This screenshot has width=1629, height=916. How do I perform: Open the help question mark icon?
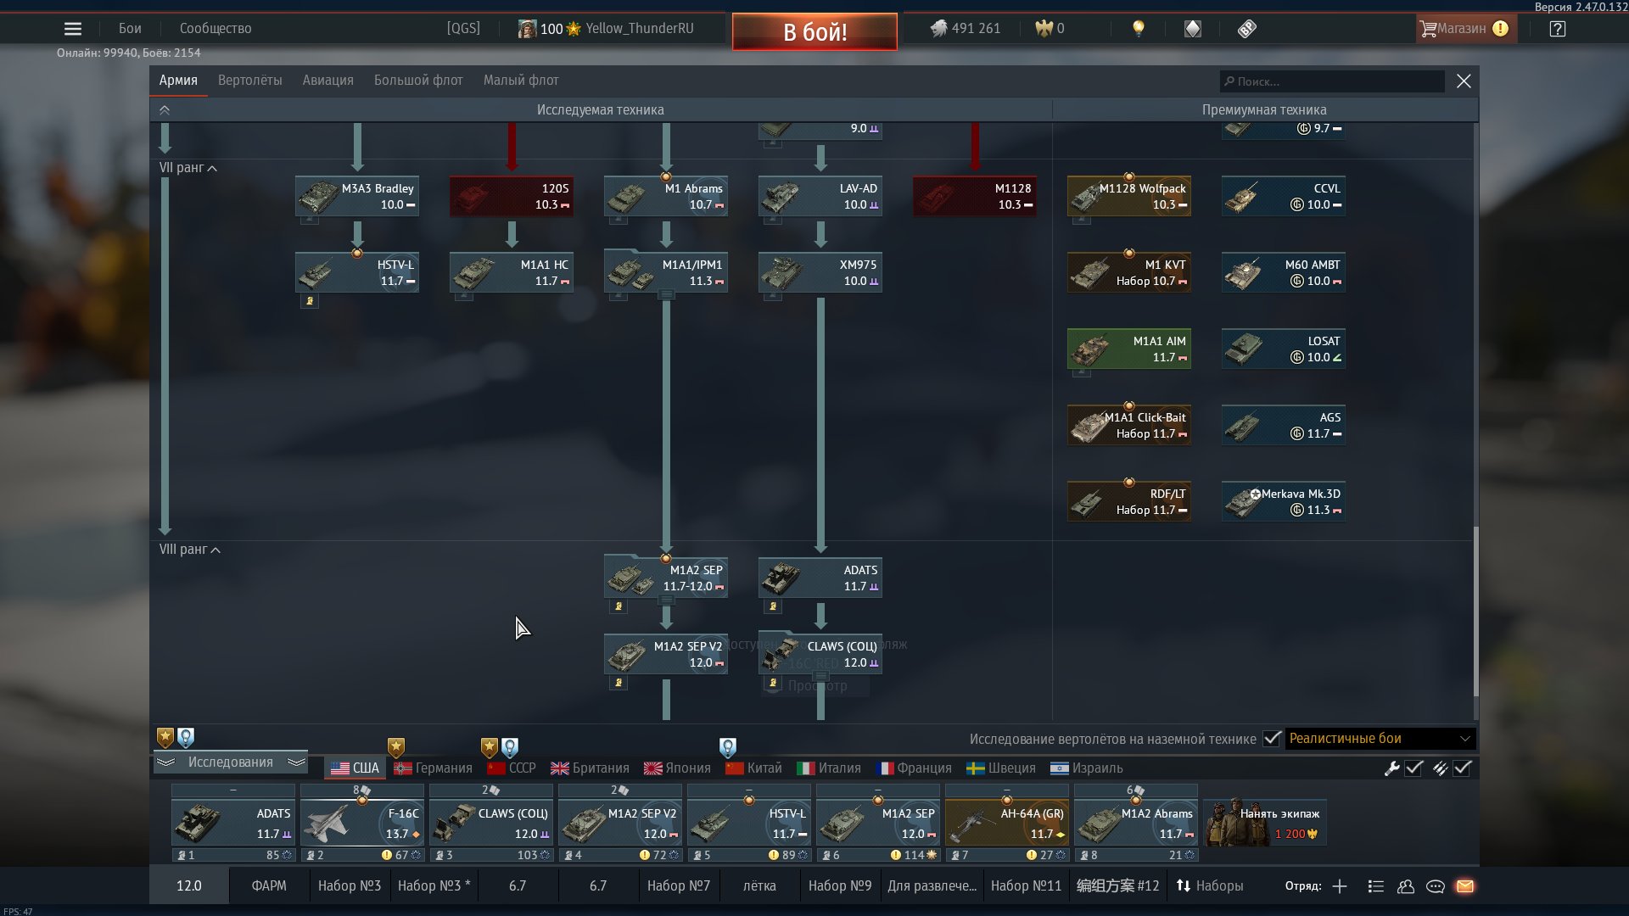coord(1557,29)
